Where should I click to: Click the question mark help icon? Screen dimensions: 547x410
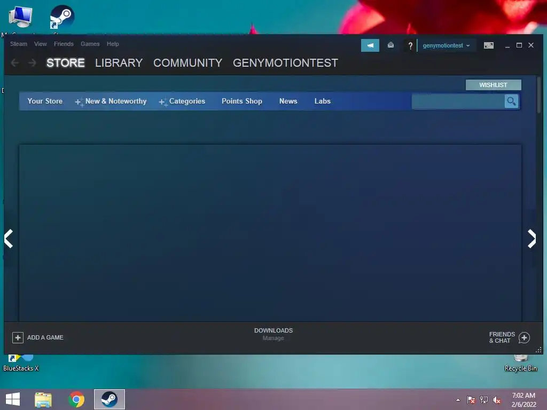pyautogui.click(x=410, y=45)
